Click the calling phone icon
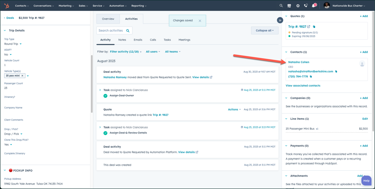The height and width of the screenshot is (189, 375). pyautogui.click(x=306, y=6)
